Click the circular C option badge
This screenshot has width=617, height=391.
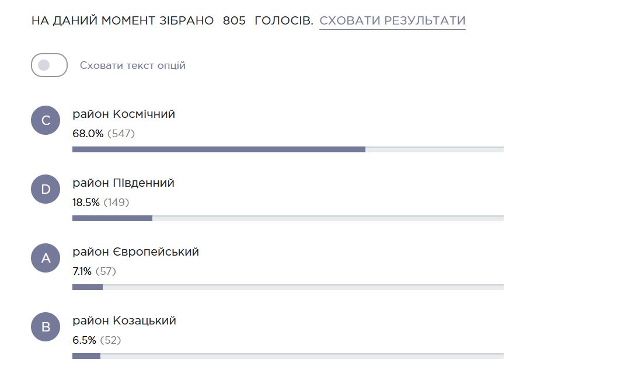(46, 120)
